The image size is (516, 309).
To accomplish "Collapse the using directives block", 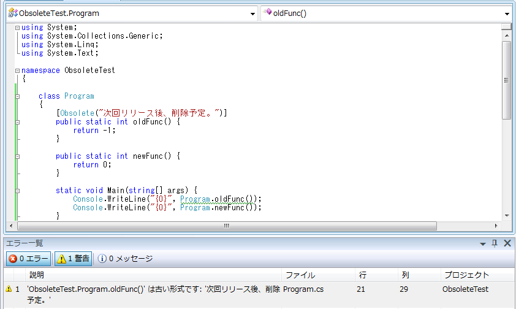I will point(17,28).
